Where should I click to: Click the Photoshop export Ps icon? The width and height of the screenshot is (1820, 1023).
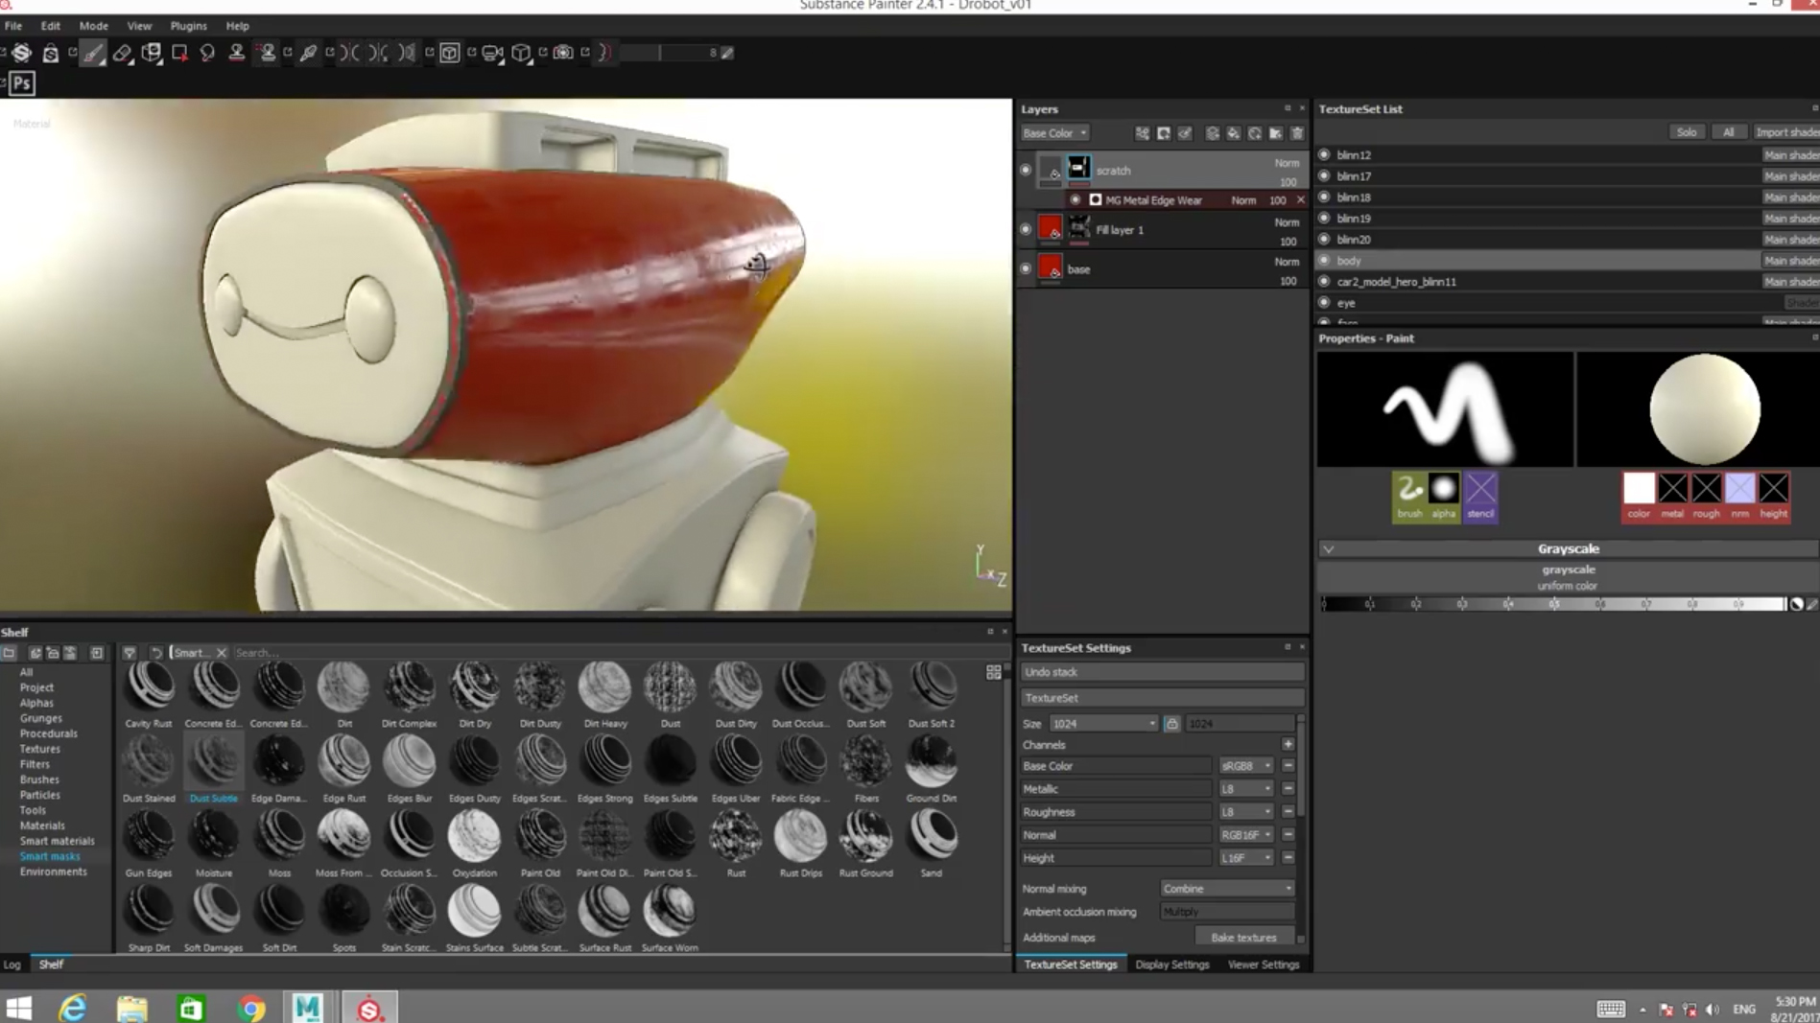pyautogui.click(x=22, y=83)
